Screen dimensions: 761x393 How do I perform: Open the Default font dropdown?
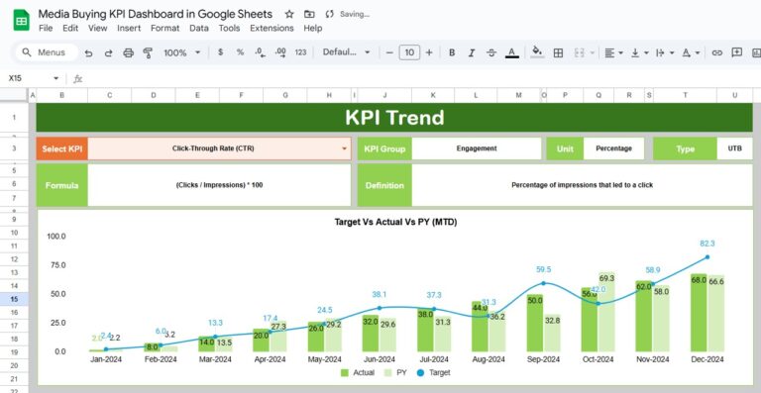pyautogui.click(x=346, y=52)
